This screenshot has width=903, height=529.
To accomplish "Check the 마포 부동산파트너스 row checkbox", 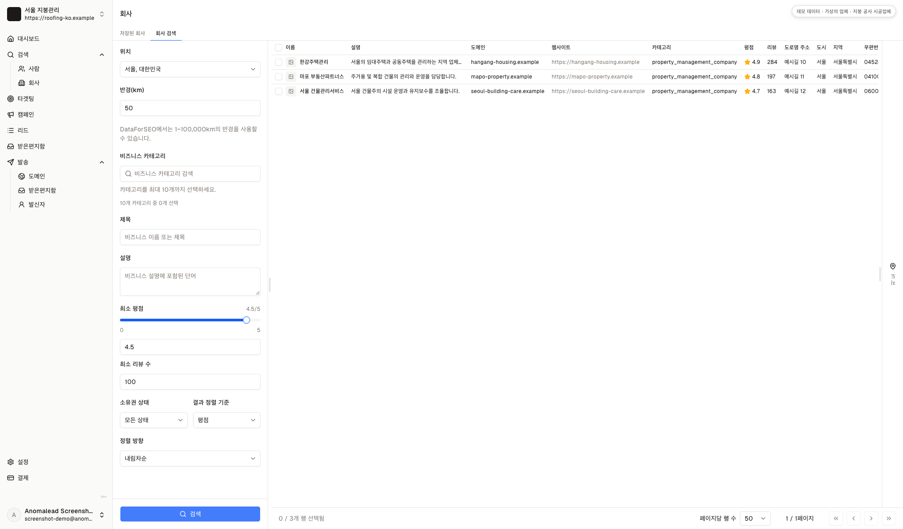I will coord(279,77).
